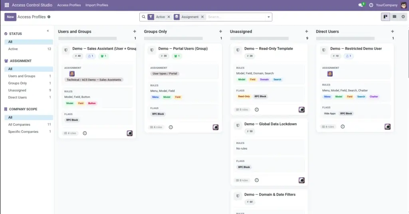Click avatar at bottom of Sales Assistant card

pyautogui.click(x=130, y=133)
